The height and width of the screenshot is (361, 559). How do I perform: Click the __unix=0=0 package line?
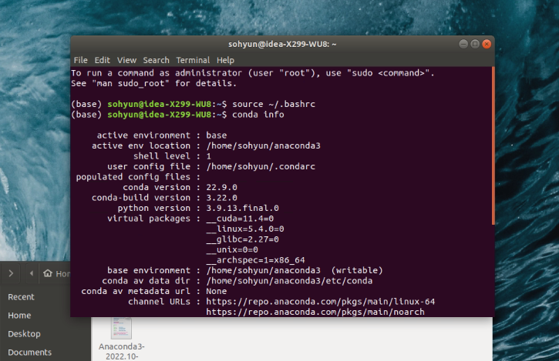coord(232,249)
